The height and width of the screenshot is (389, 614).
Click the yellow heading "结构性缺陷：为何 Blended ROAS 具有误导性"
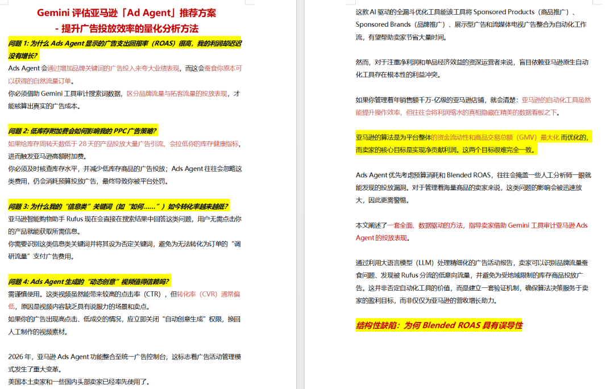(x=438, y=325)
